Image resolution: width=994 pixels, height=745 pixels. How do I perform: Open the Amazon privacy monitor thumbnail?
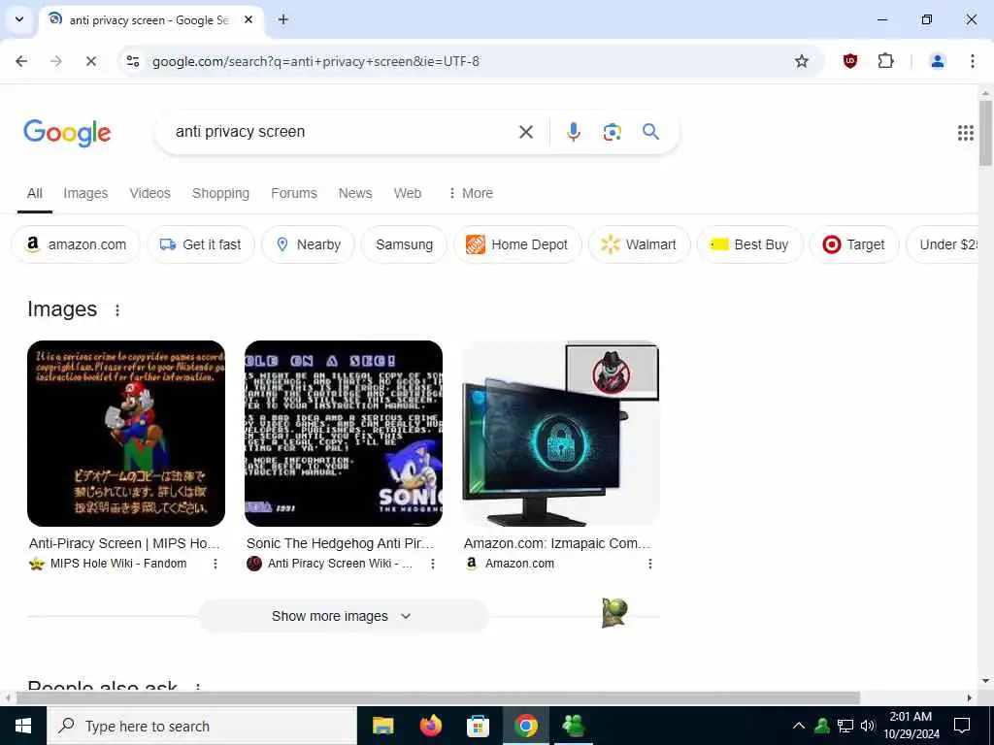click(x=560, y=434)
